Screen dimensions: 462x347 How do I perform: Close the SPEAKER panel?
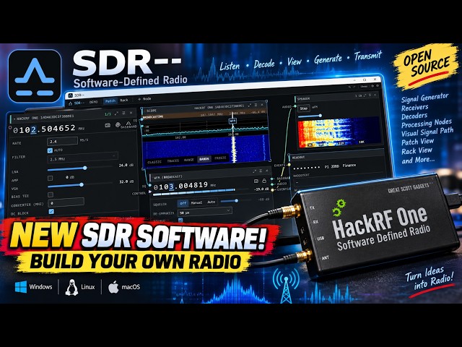[375, 95]
